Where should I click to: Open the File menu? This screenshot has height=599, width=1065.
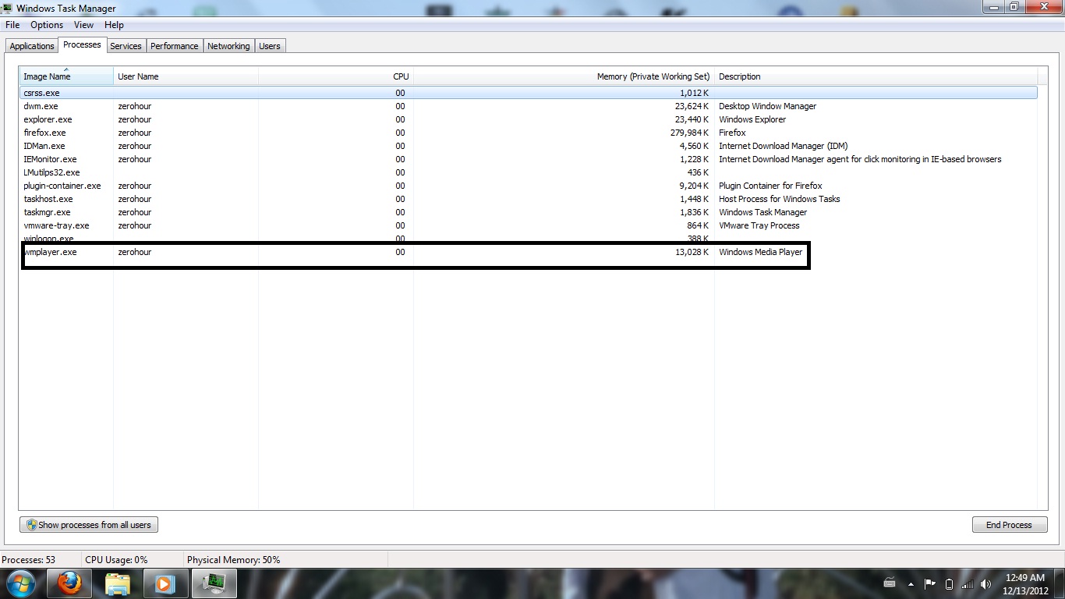[12, 25]
